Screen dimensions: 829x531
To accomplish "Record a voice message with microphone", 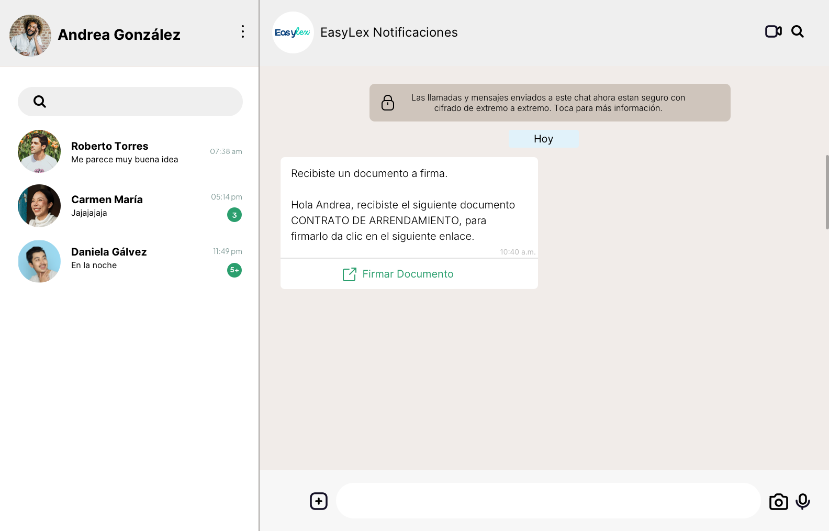I will (802, 502).
